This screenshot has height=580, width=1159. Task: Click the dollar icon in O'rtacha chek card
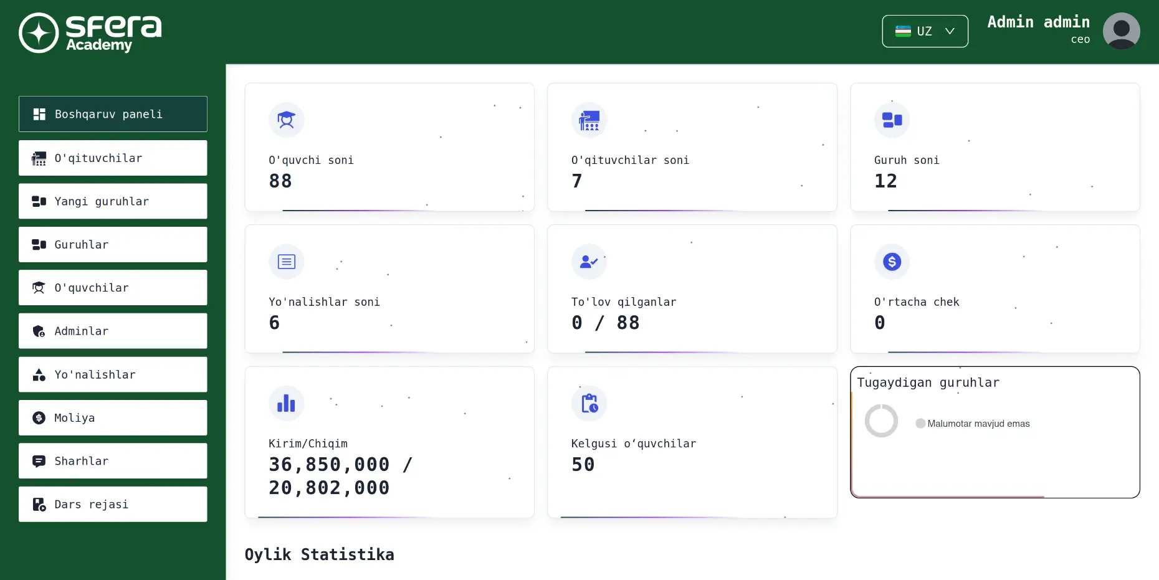coord(892,262)
